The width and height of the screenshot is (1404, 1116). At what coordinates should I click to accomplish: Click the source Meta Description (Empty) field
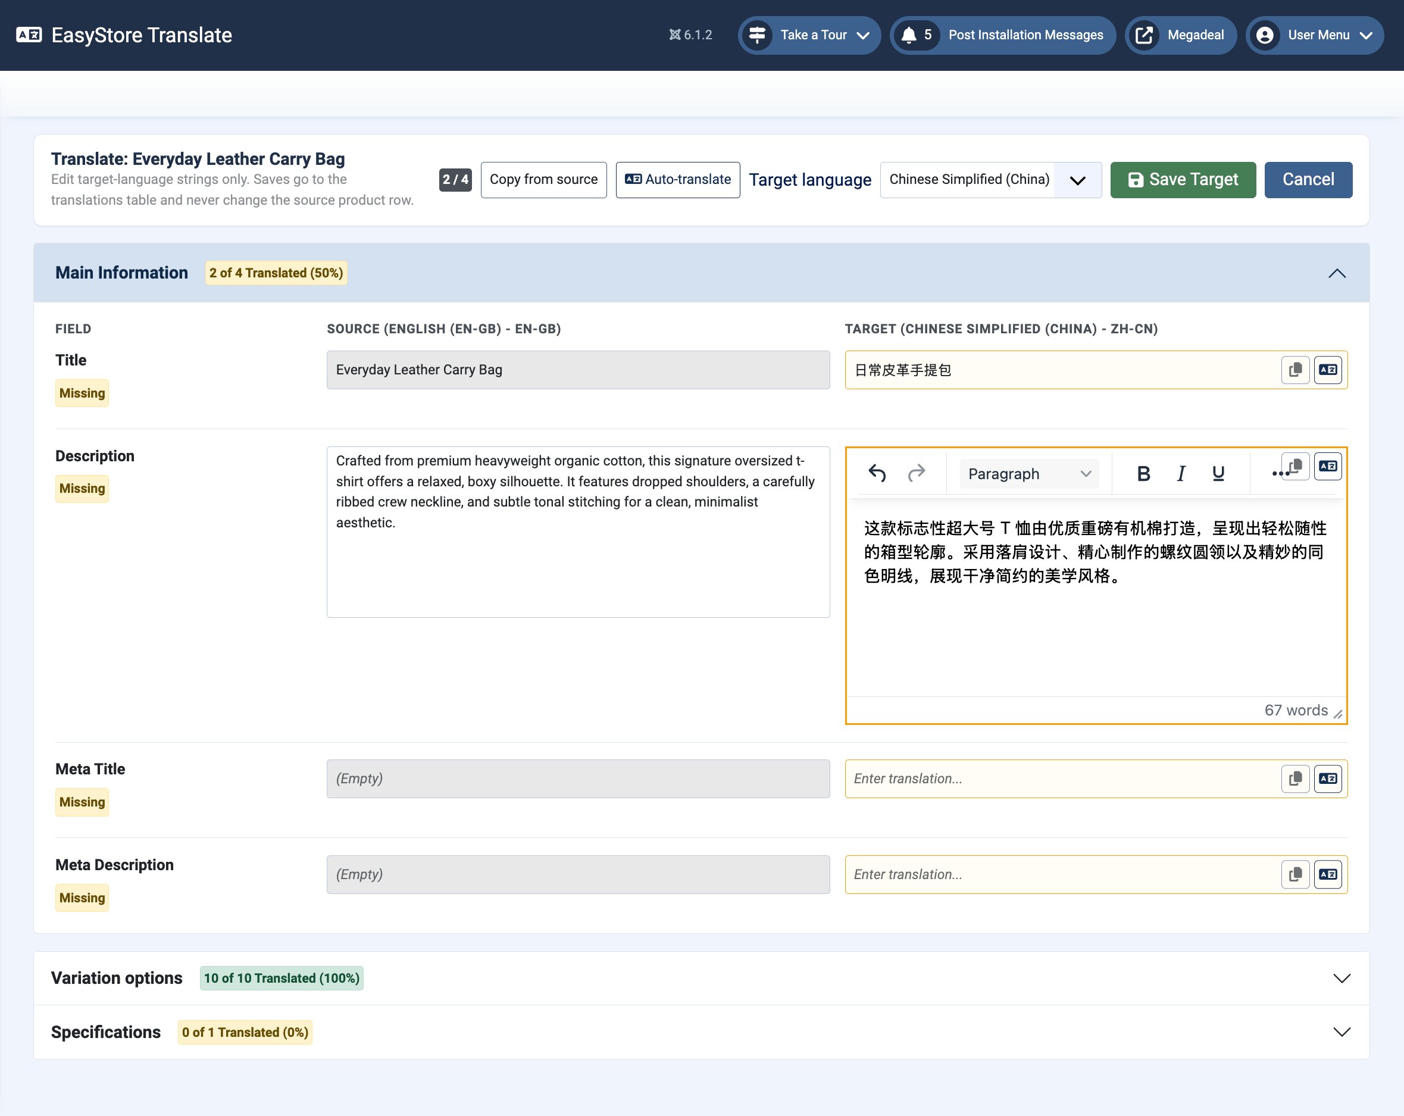point(579,874)
